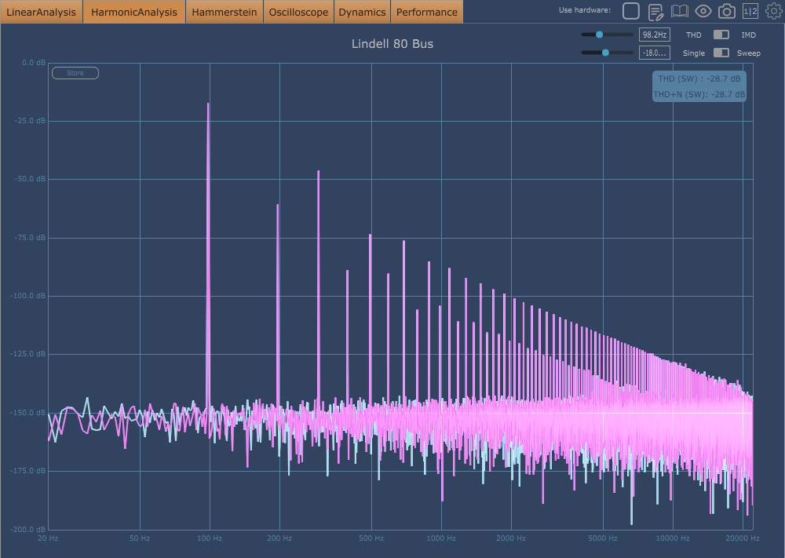
Task: Click the eye view icon
Action: [703, 11]
